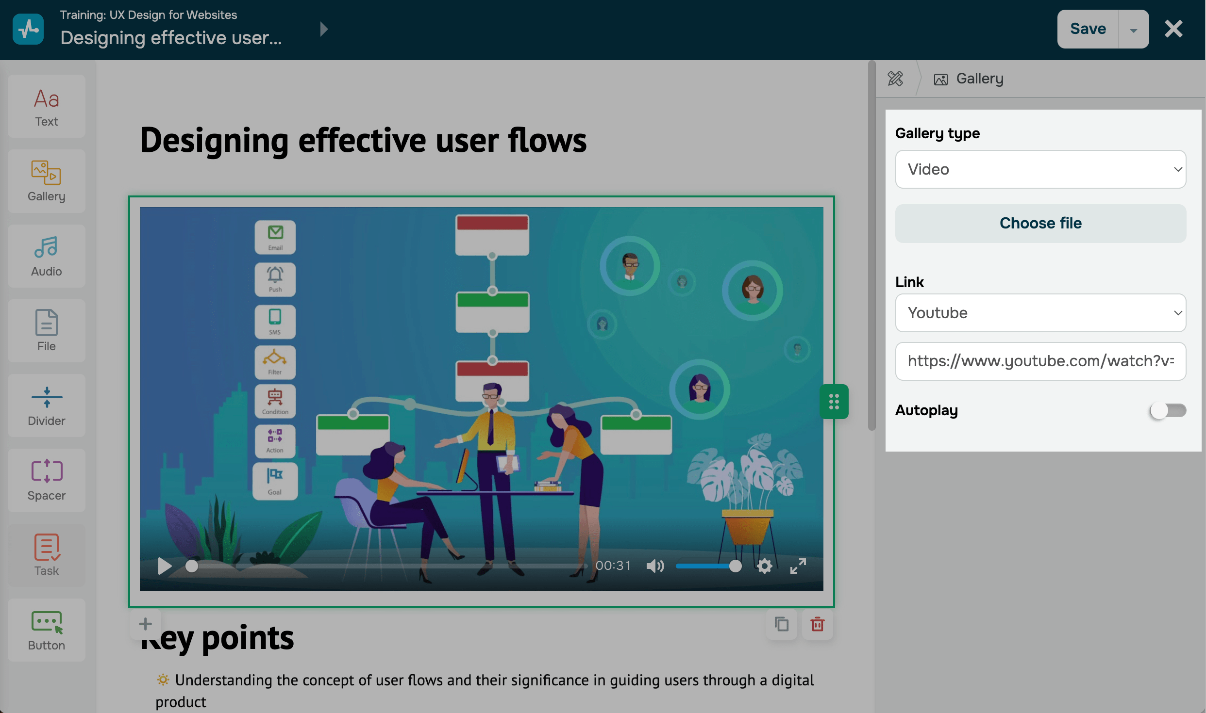This screenshot has height=713, width=1206.
Task: Insert a Spacer block
Action: (x=47, y=481)
